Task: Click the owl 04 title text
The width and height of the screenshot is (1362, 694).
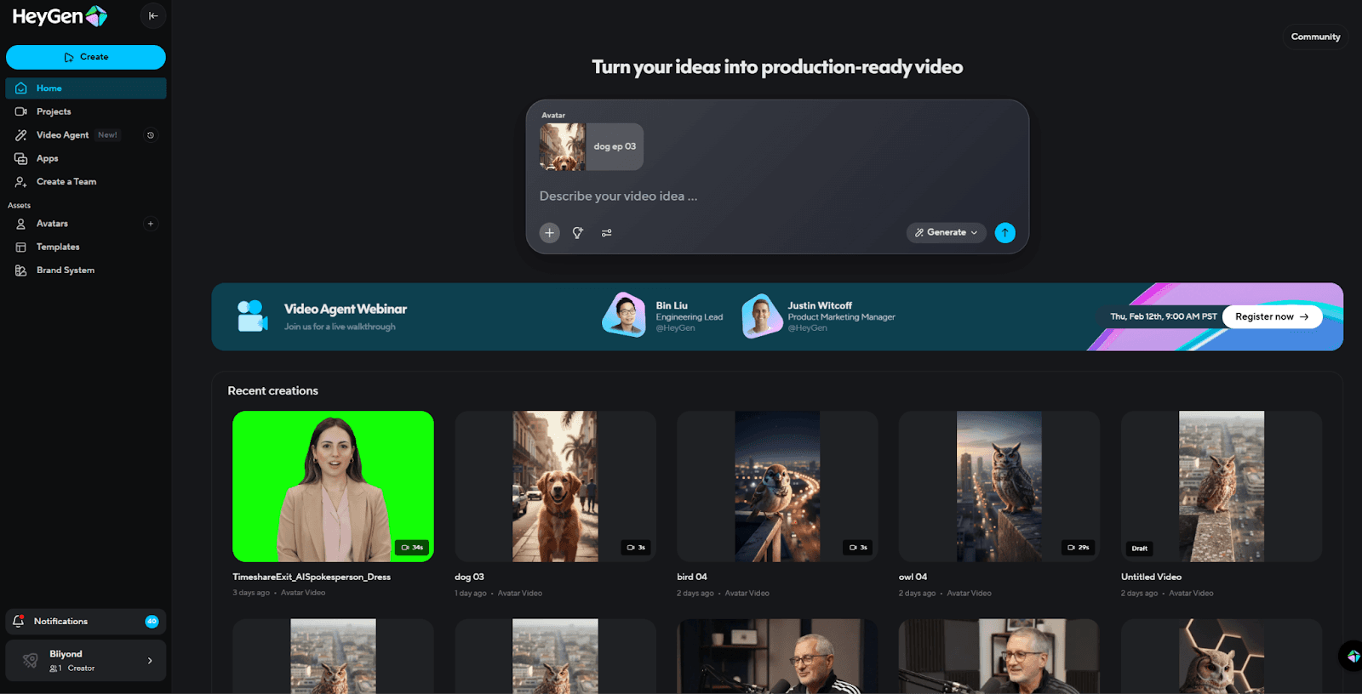Action: 913,577
